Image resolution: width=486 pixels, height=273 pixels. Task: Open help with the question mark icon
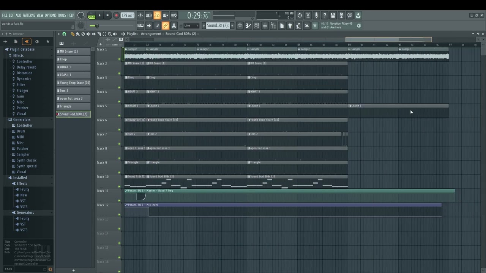click(x=325, y=16)
